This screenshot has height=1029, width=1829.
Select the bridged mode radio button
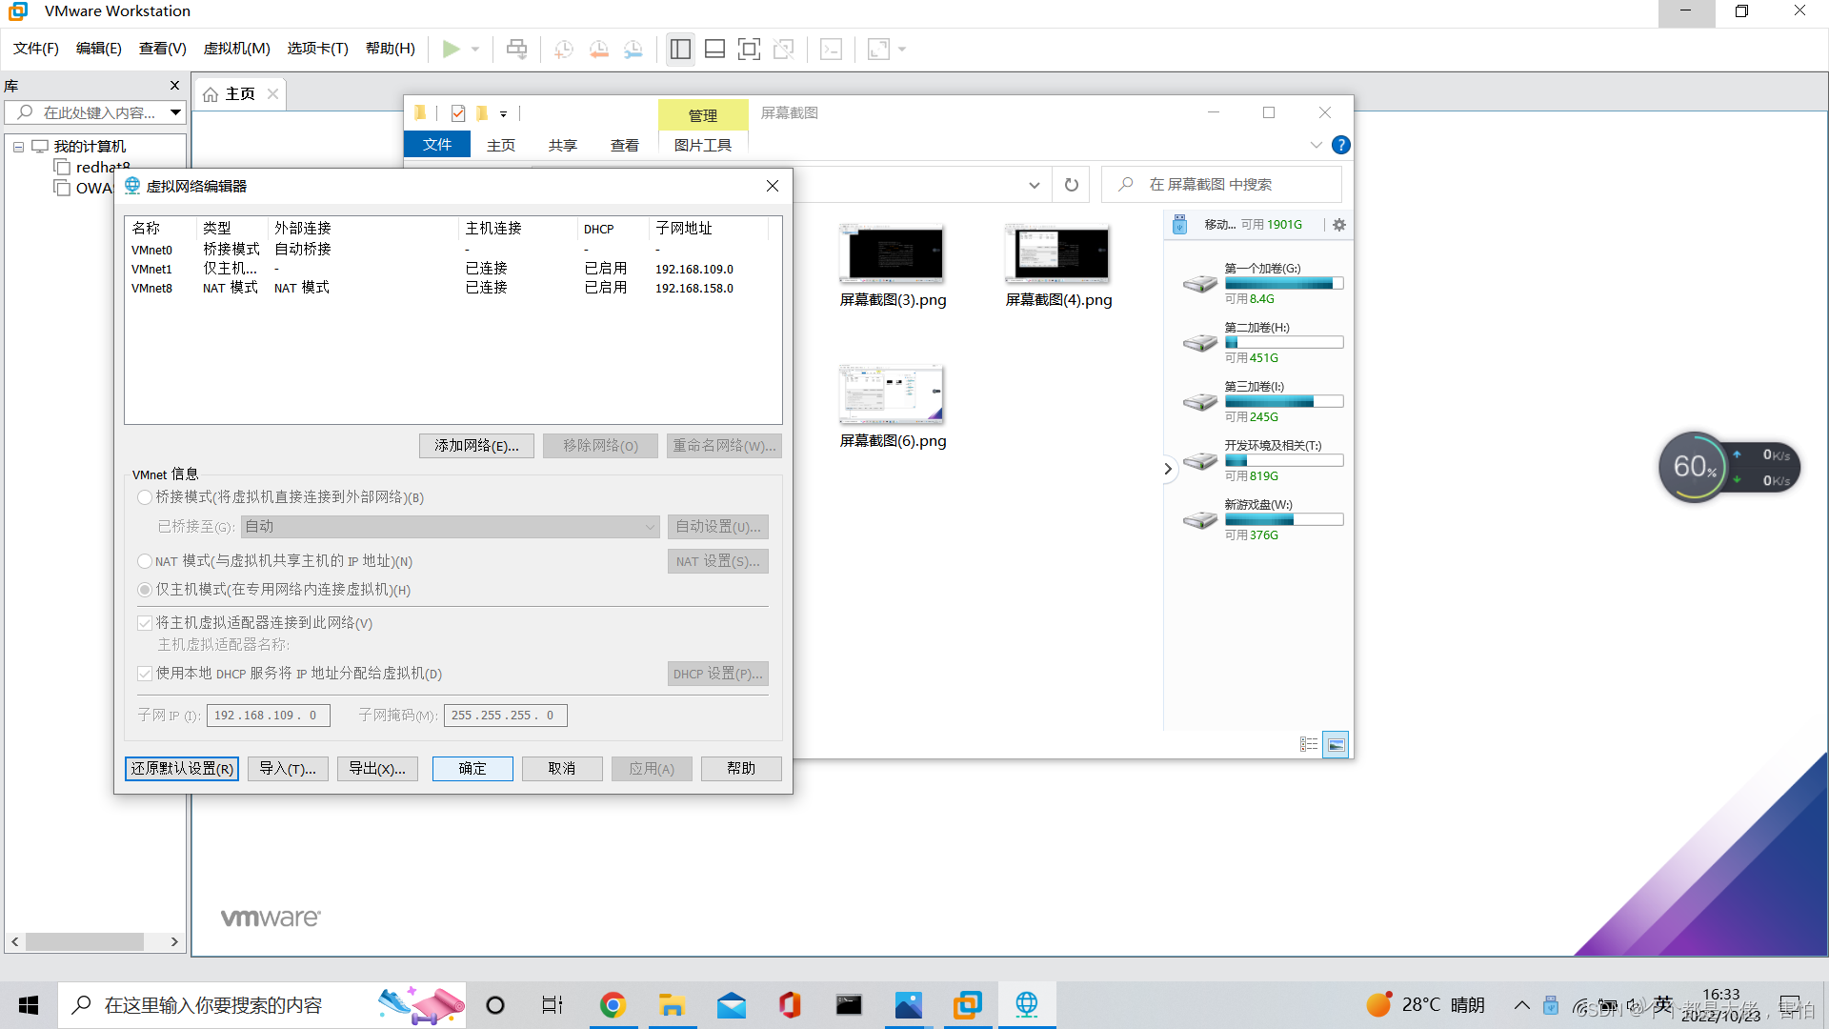[x=145, y=497]
